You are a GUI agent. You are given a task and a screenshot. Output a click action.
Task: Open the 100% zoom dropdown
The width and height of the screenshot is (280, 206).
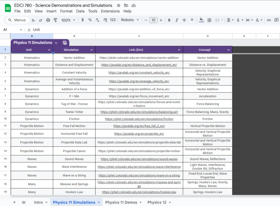click(68, 20)
